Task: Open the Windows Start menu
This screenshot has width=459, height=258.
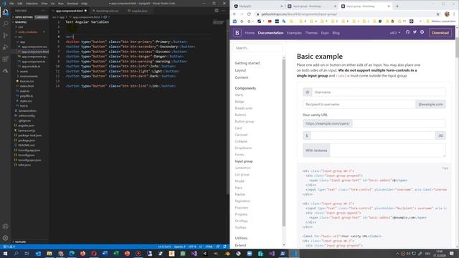Action: [5, 254]
